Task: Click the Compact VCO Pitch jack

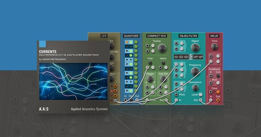Action: [x=147, y=100]
